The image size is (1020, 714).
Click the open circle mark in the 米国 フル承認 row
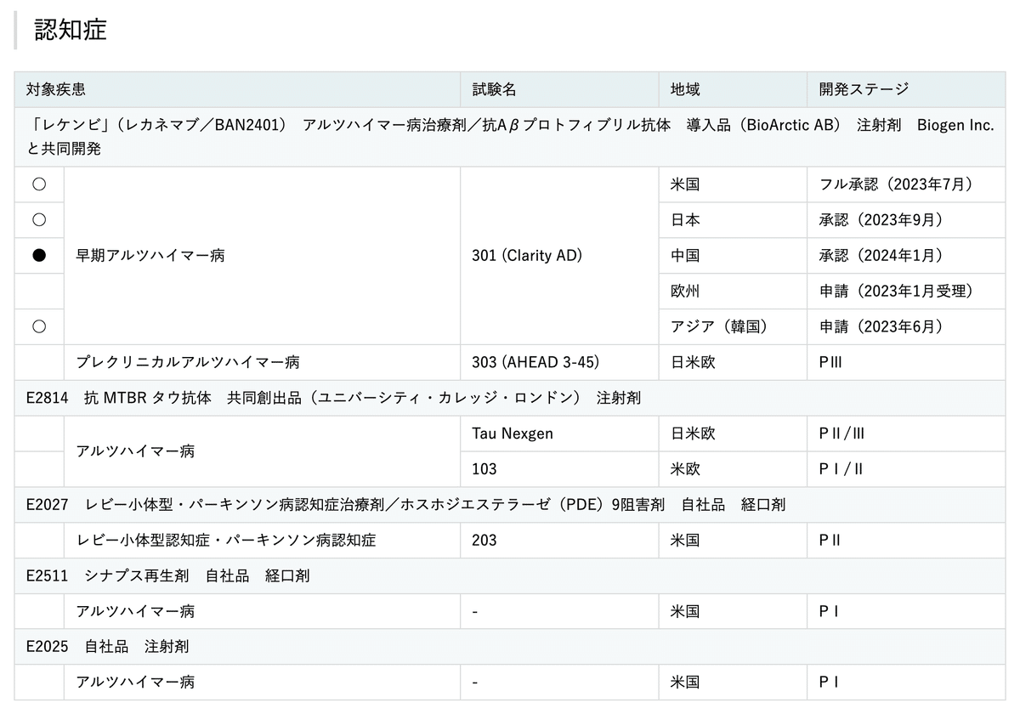point(39,184)
